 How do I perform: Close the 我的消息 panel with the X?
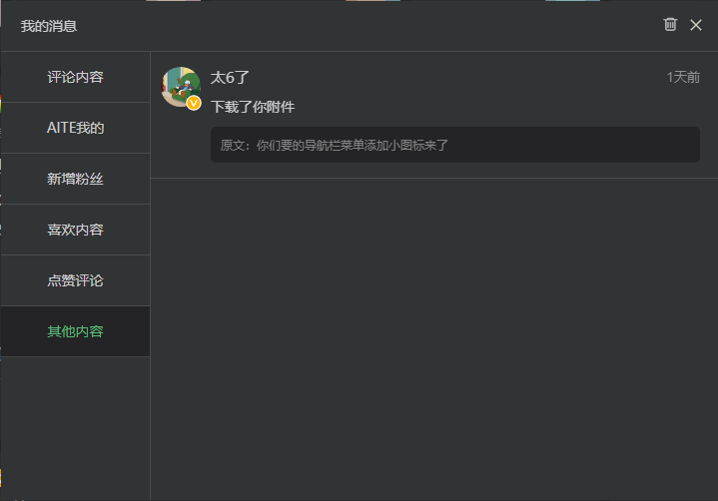point(696,25)
